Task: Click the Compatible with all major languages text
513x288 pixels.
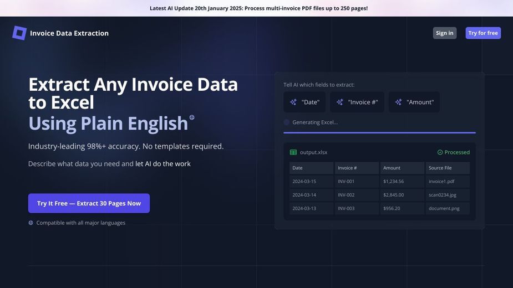Action: (x=81, y=223)
